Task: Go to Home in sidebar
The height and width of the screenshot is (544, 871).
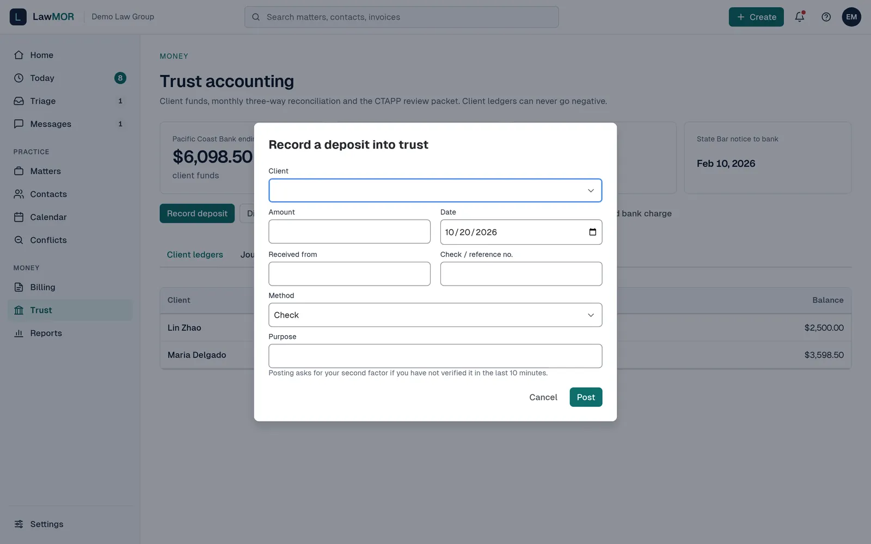Action: tap(70, 55)
